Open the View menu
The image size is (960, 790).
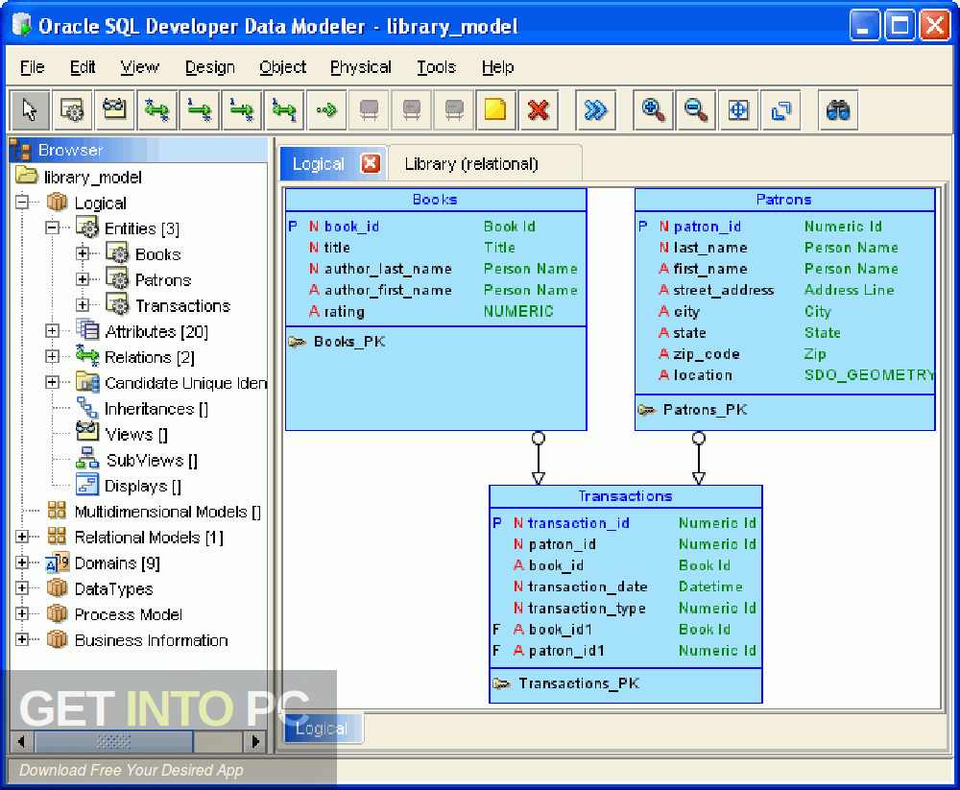(139, 67)
